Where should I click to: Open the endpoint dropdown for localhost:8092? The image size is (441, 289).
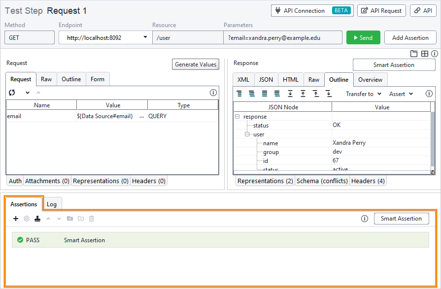coord(145,37)
